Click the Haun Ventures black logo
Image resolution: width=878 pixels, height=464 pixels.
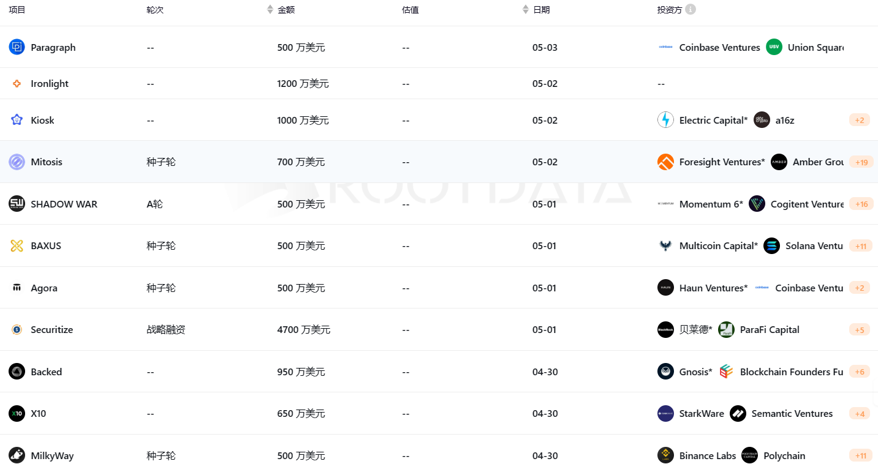pyautogui.click(x=665, y=288)
